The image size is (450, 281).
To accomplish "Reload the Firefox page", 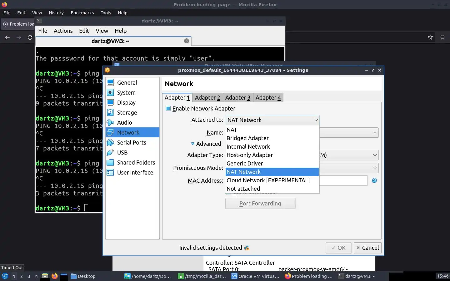I will point(30,37).
